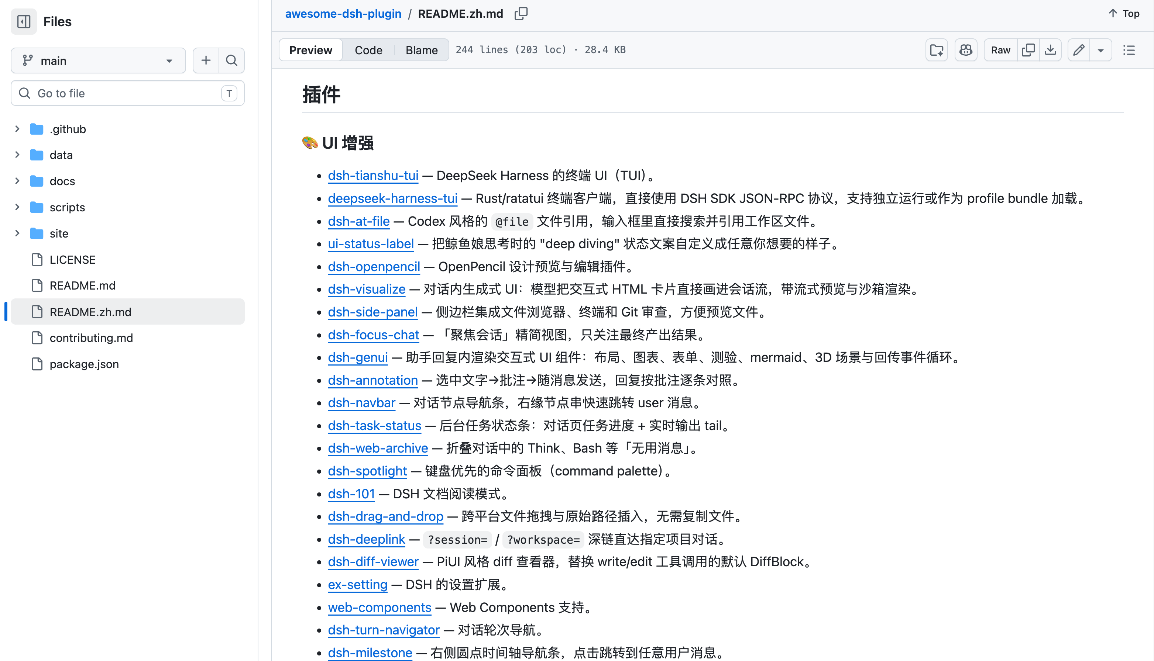Open the dsh-drag-and-drop link
The width and height of the screenshot is (1154, 661).
(386, 517)
